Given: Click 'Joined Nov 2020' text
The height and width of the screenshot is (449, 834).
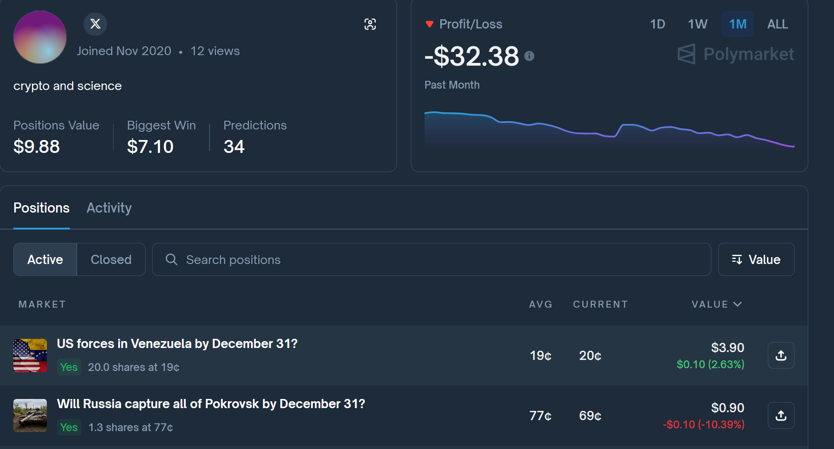Looking at the screenshot, I should (124, 51).
